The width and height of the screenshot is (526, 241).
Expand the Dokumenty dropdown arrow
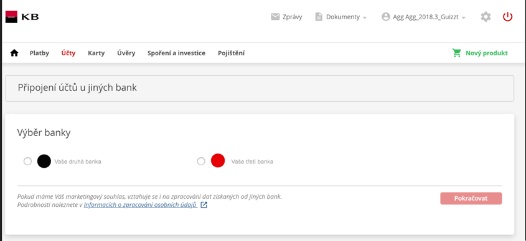tap(365, 18)
